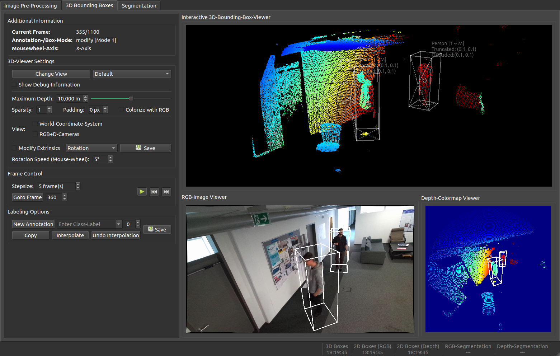Adjust the Maximum Depth slider

131,98
